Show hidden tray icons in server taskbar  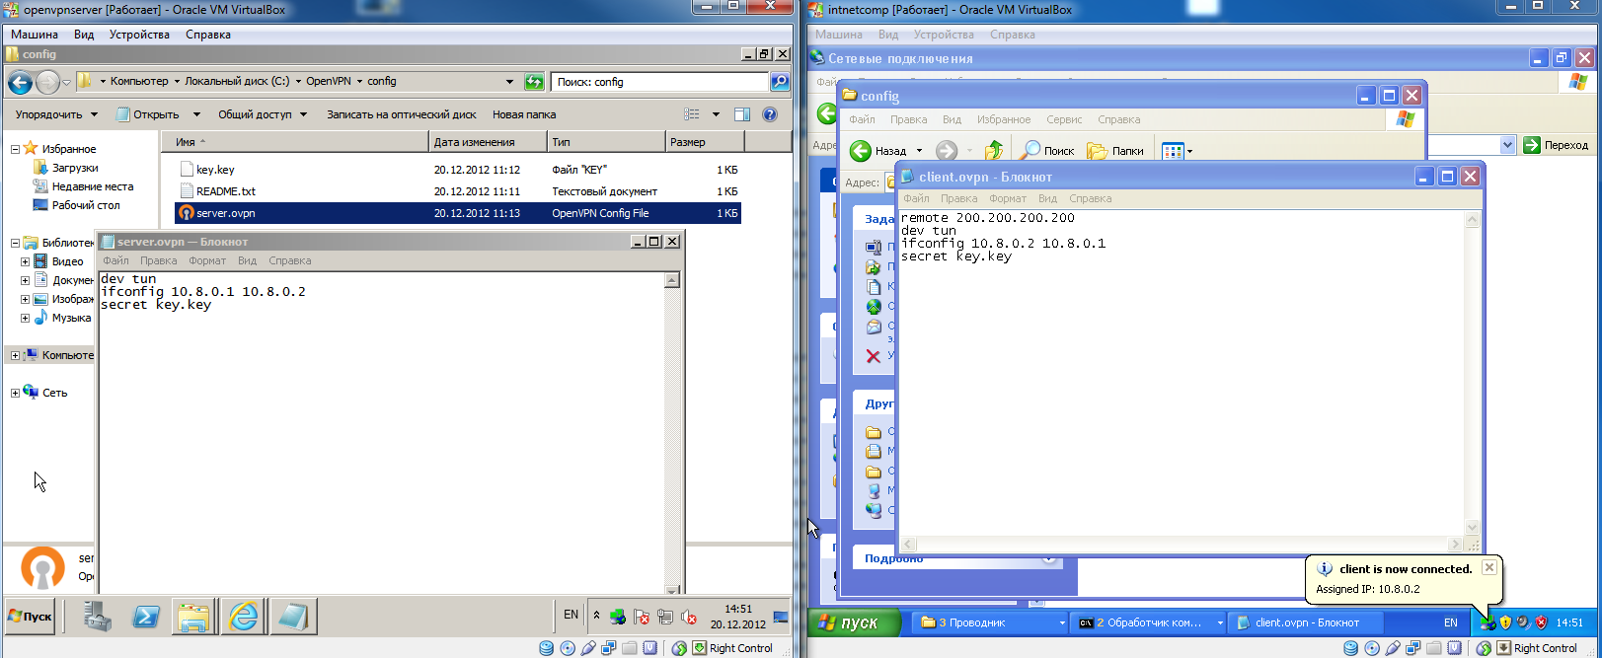[x=596, y=616]
